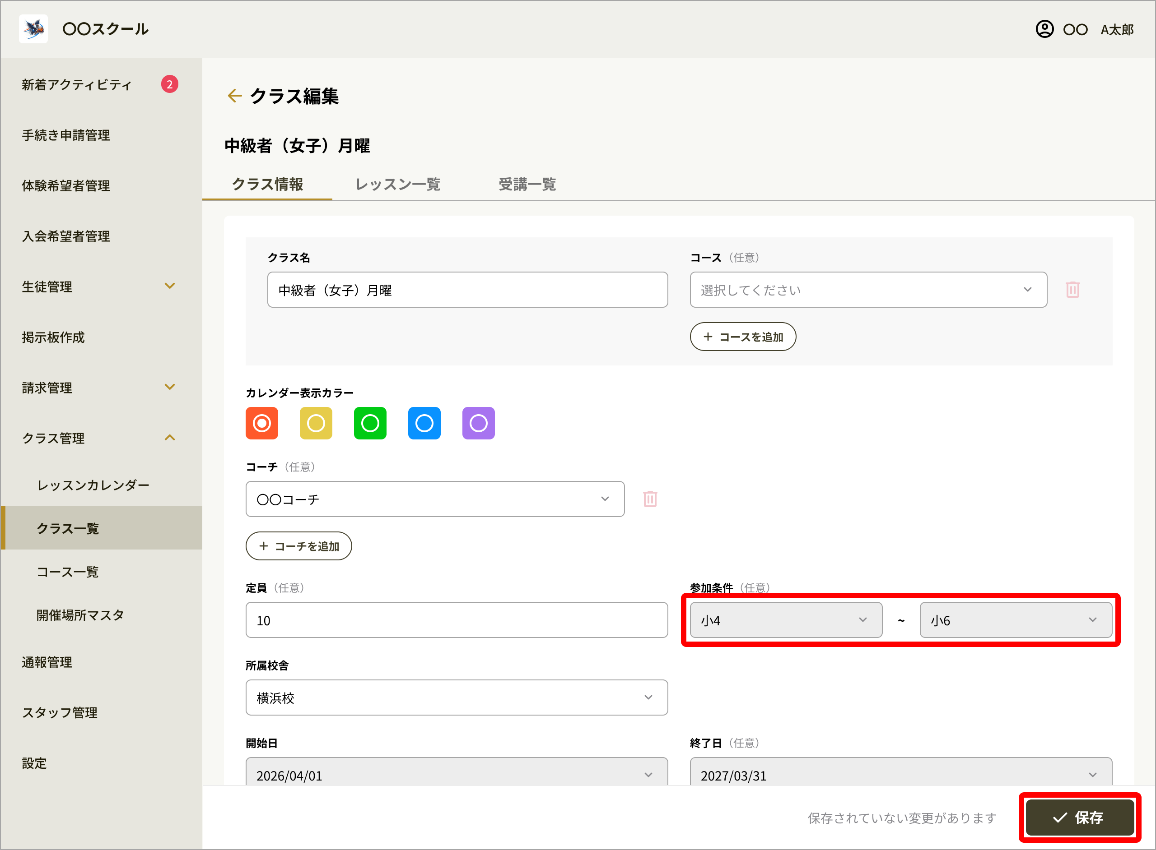1156x850 pixels.
Task: Select the クラス情報 tab
Action: [267, 184]
